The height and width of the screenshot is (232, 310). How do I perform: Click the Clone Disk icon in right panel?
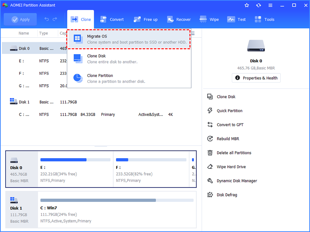pos(210,97)
